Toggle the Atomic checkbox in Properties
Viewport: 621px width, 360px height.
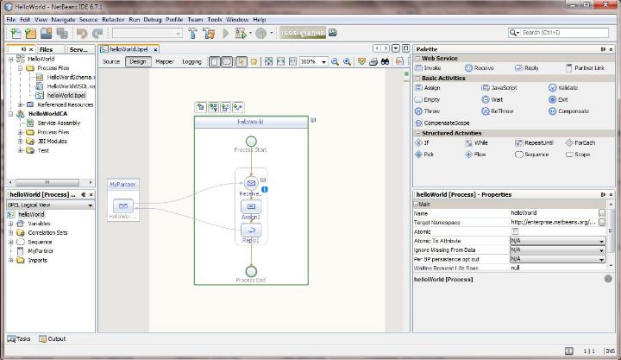point(515,231)
